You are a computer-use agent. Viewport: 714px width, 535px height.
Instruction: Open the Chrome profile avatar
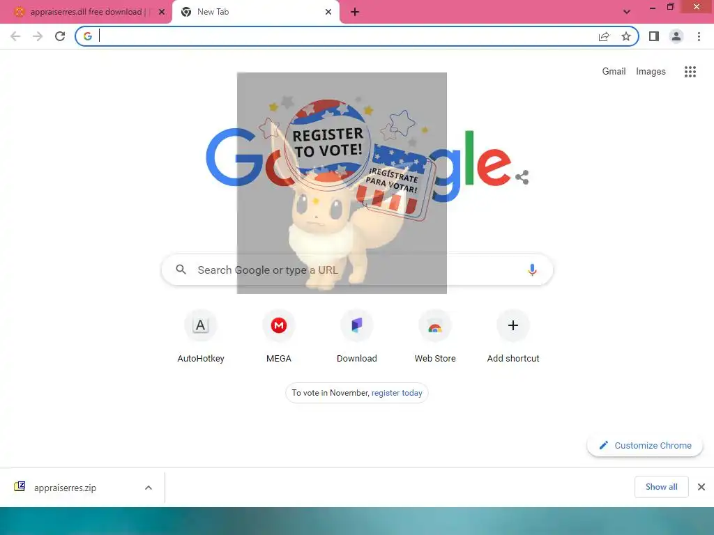tap(676, 36)
